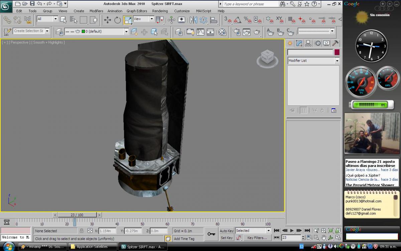This screenshot has height=251, width=401.
Task: Click the Render Production teapot icon
Action: click(257, 32)
